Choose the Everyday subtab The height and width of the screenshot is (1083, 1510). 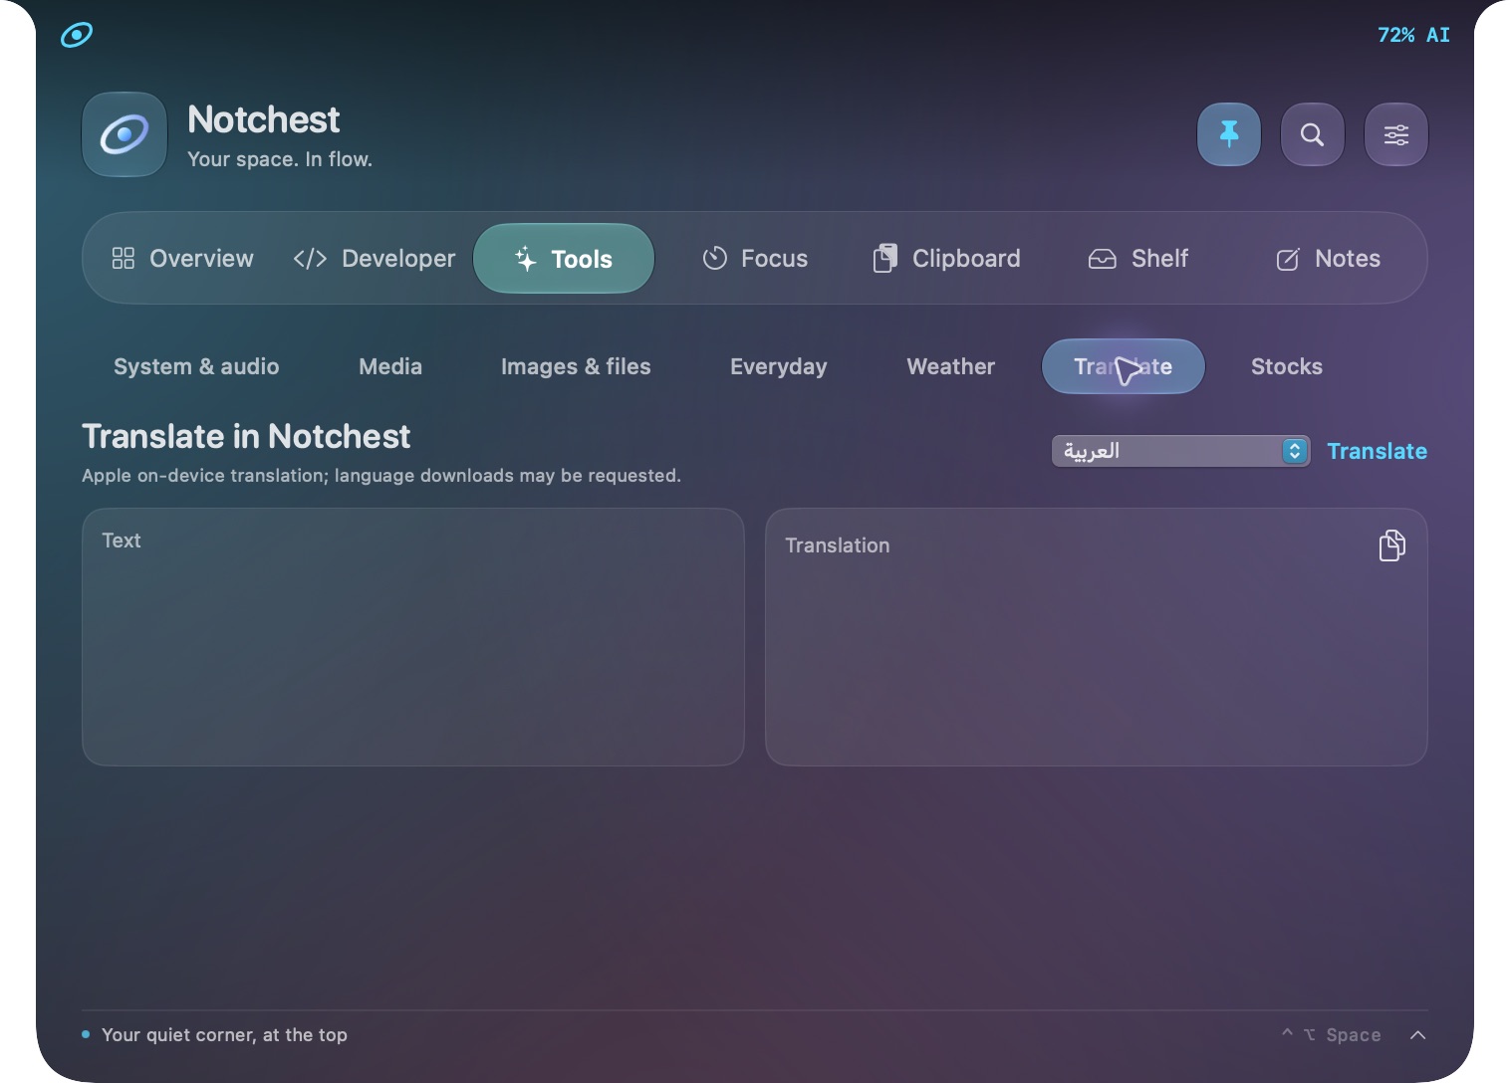(779, 366)
